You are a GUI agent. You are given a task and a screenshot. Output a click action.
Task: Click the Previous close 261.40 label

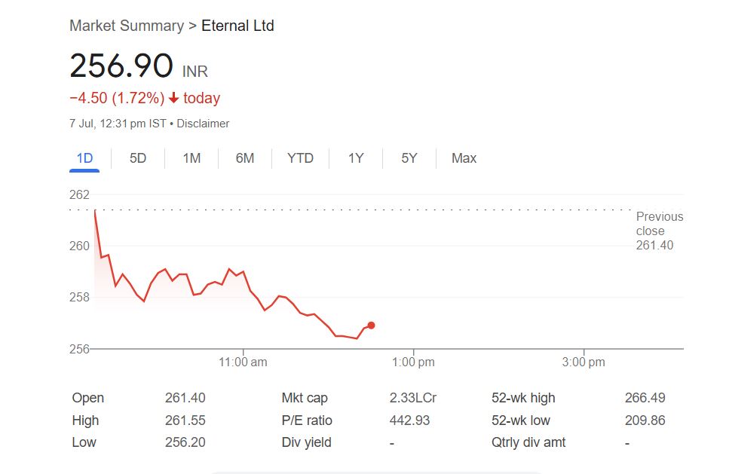coord(659,231)
